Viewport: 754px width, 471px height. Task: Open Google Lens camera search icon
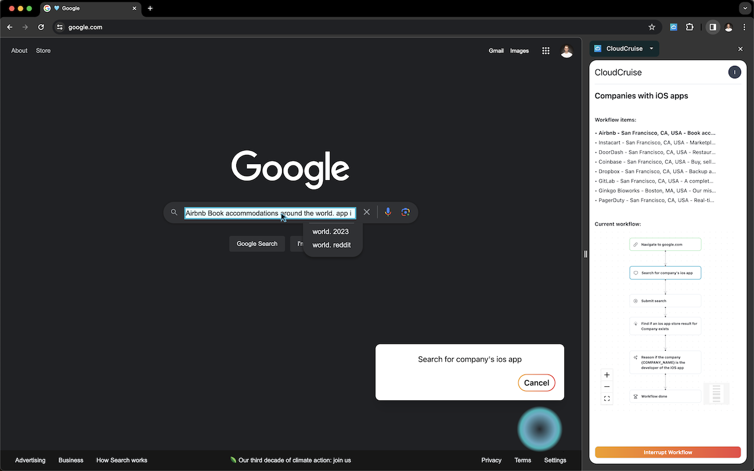coord(405,212)
